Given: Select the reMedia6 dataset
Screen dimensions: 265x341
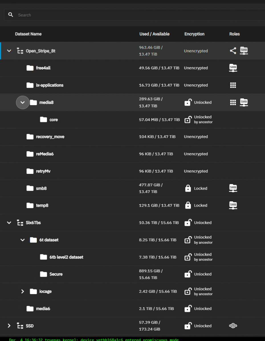Looking at the screenshot, I should click(132, 154).
